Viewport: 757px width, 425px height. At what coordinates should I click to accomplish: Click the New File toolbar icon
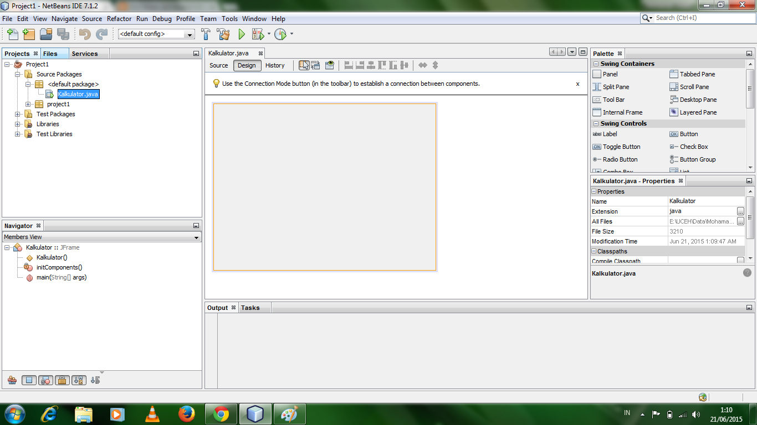click(12, 34)
